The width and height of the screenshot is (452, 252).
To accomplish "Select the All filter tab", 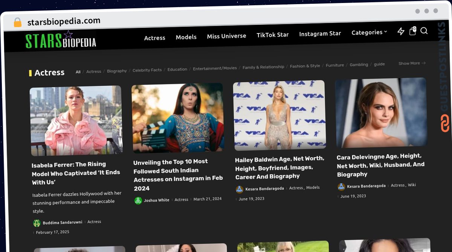I will [x=78, y=72].
